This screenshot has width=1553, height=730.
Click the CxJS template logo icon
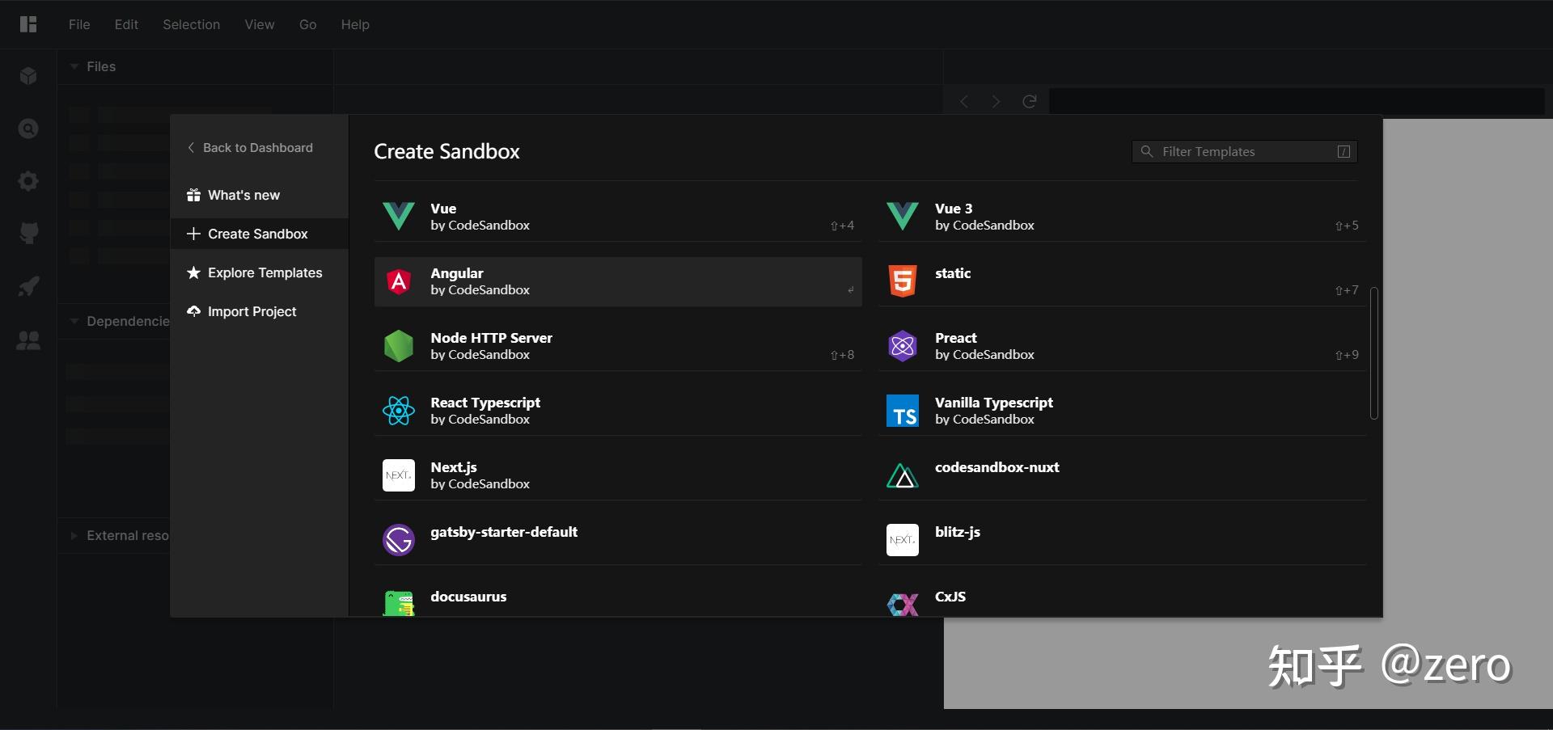tap(903, 604)
